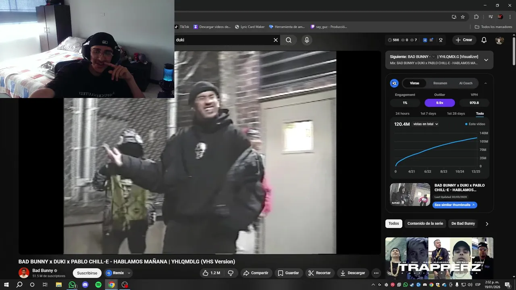Show hidden tray icons arrow
Image resolution: width=516 pixels, height=290 pixels.
(x=373, y=285)
